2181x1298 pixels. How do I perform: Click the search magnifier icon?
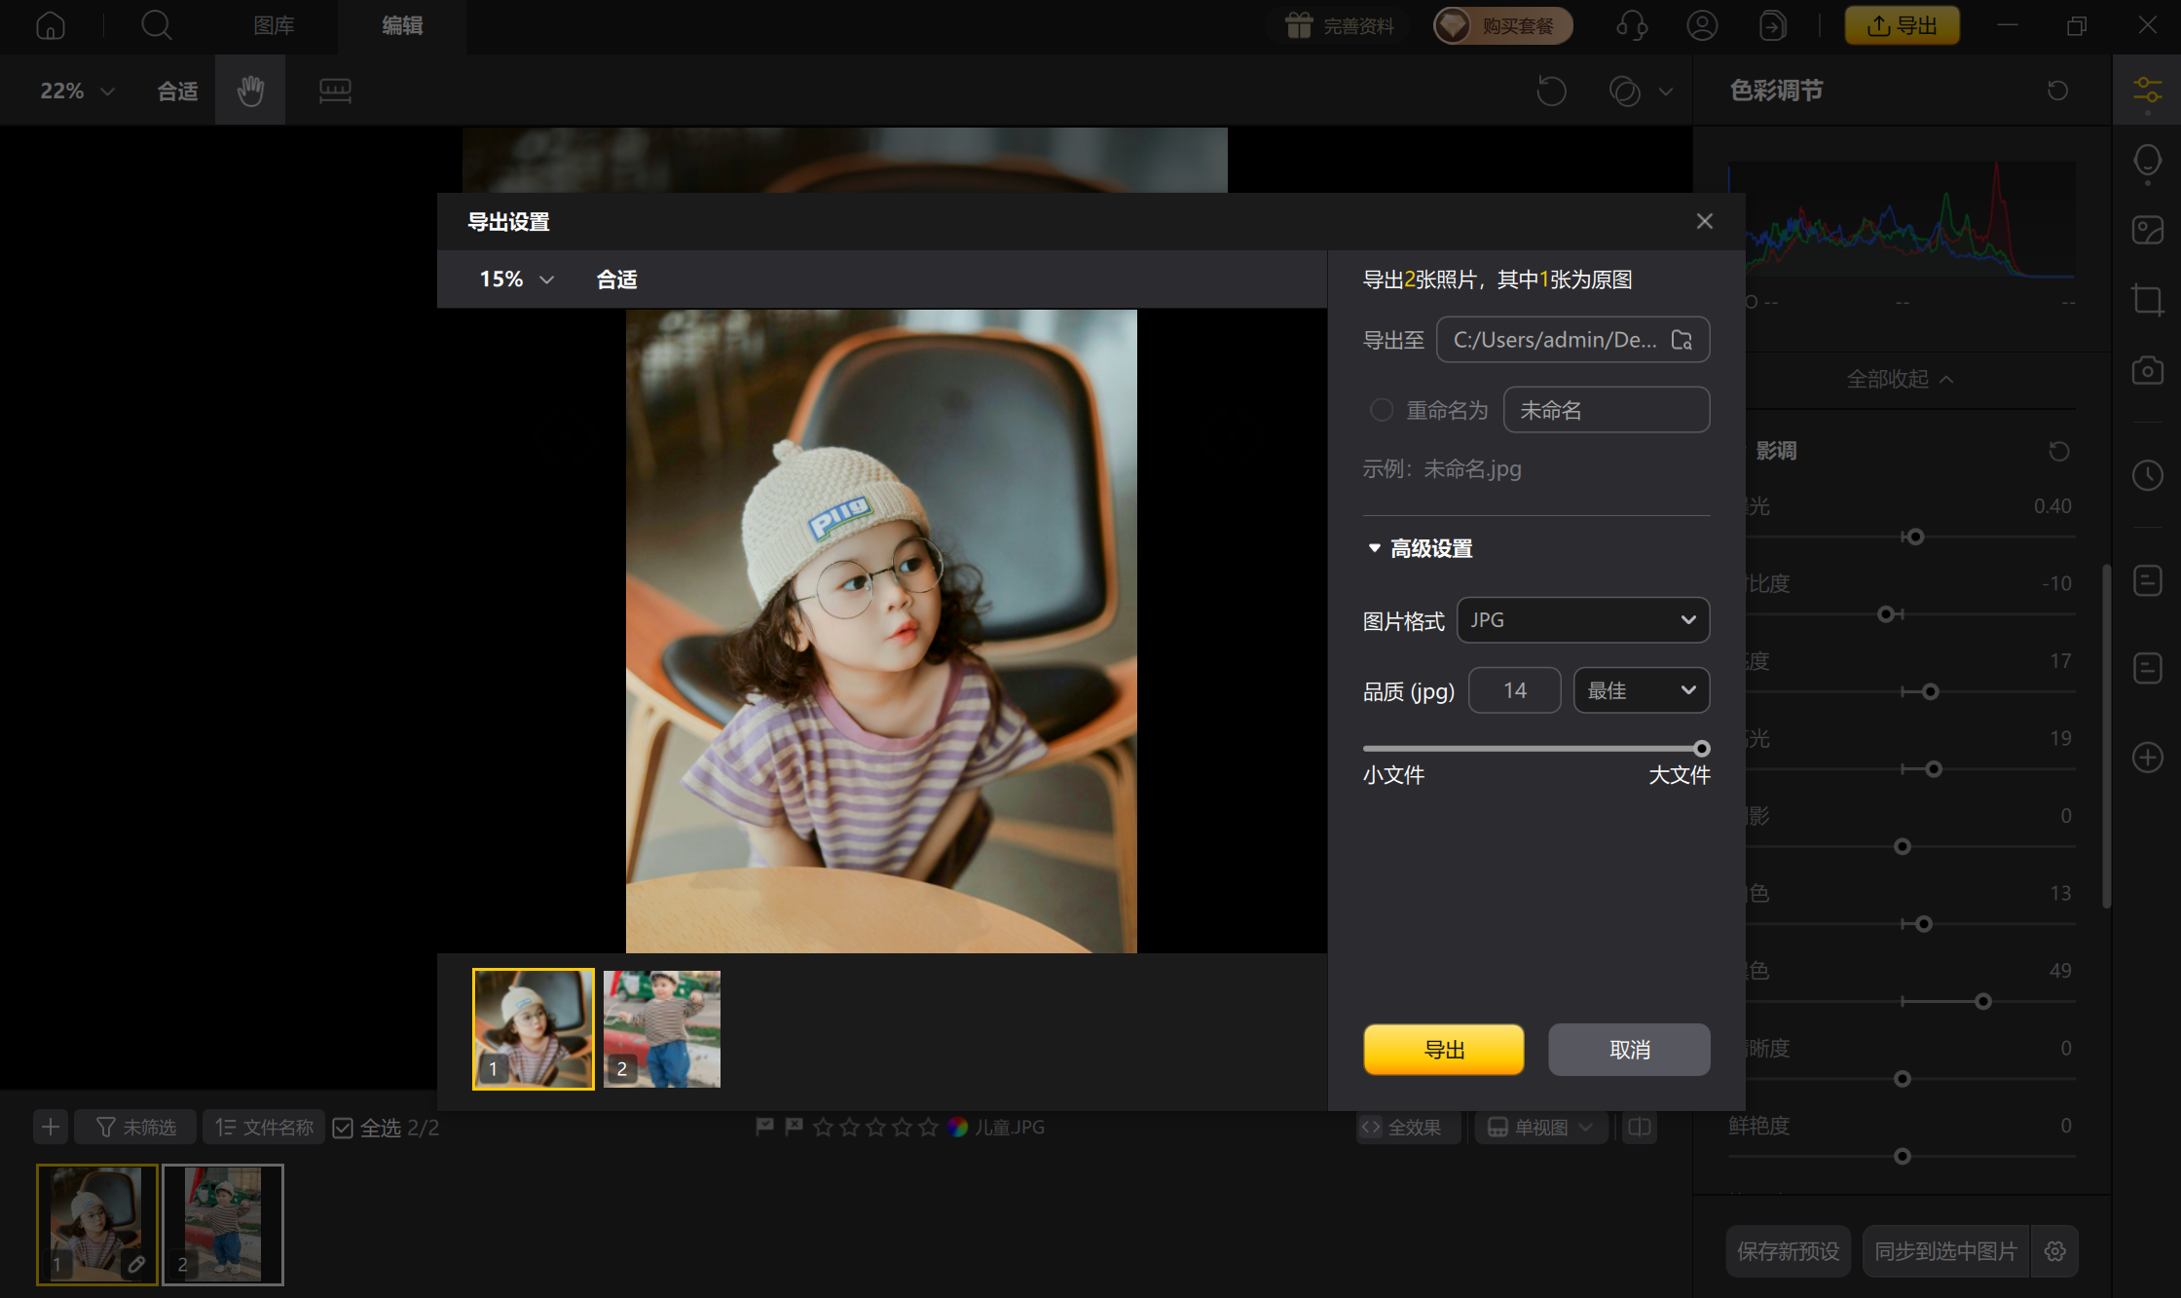pyautogui.click(x=156, y=25)
